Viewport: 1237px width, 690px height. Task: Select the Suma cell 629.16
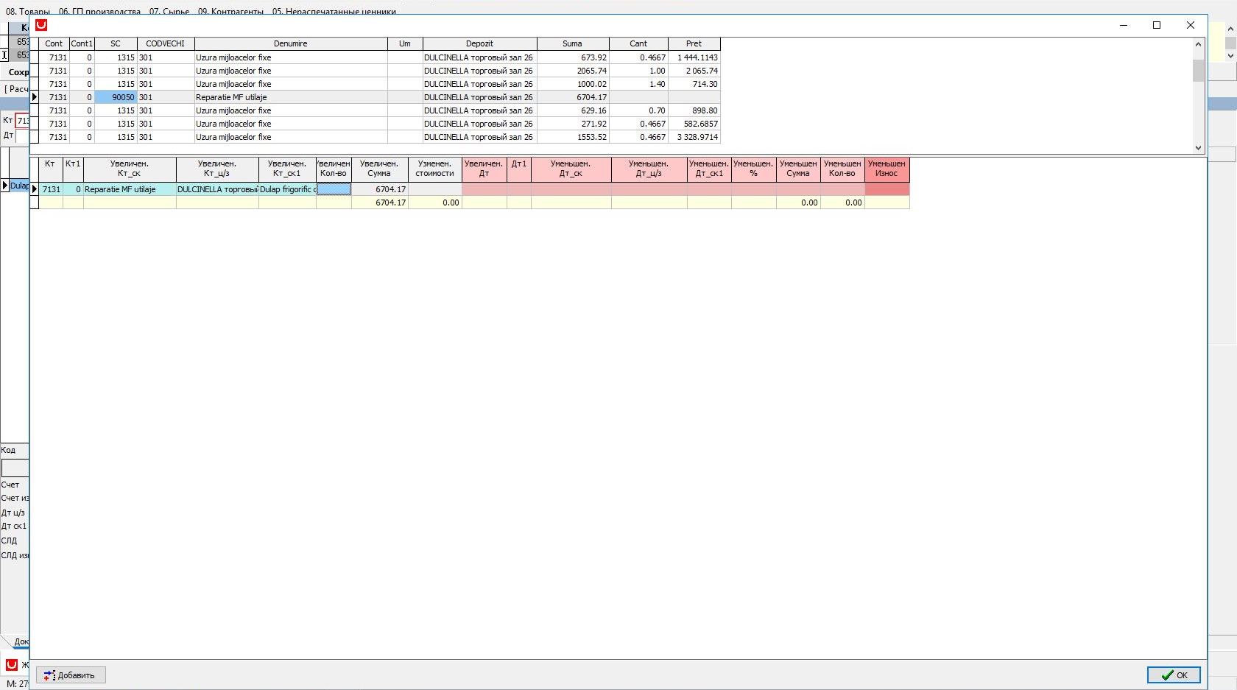click(x=573, y=110)
